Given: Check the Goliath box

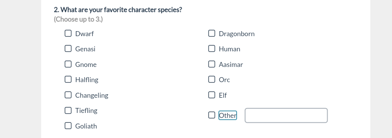Looking at the screenshot, I should point(68,126).
